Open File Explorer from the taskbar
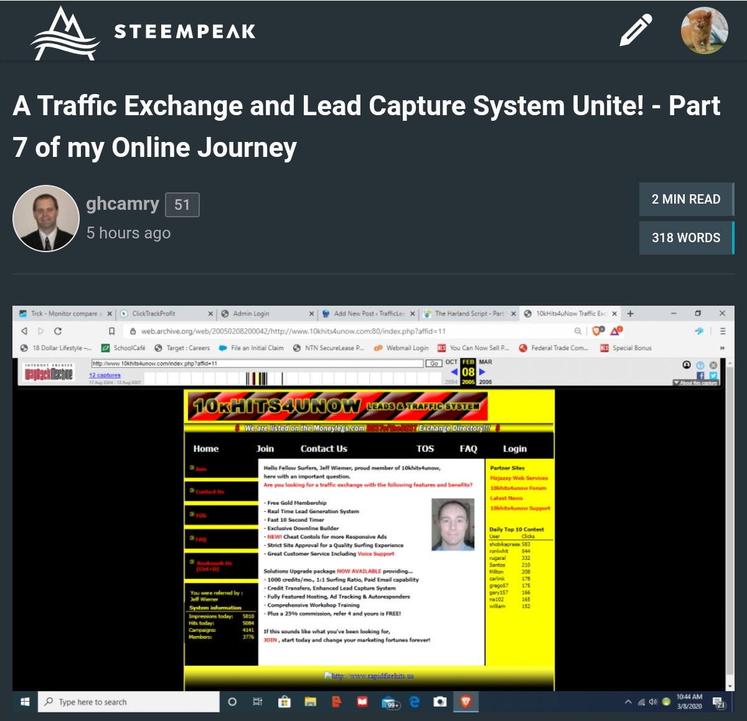The height and width of the screenshot is (721, 747). tap(310, 702)
